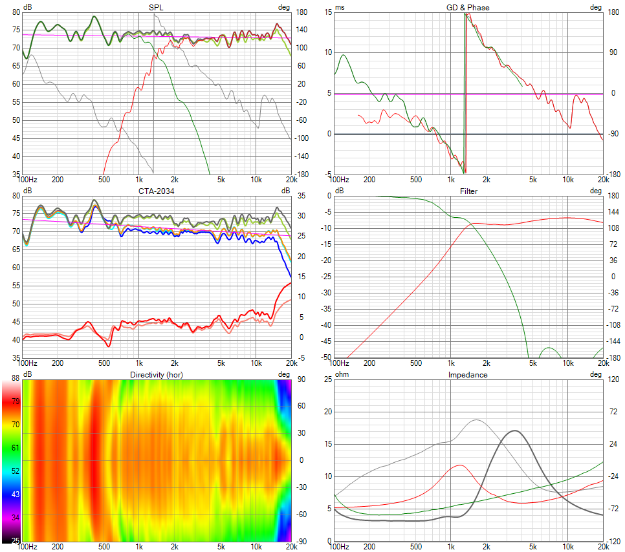Select the red directivity index curve in CTA-2034
This screenshot has width=625, height=552.
(162, 320)
